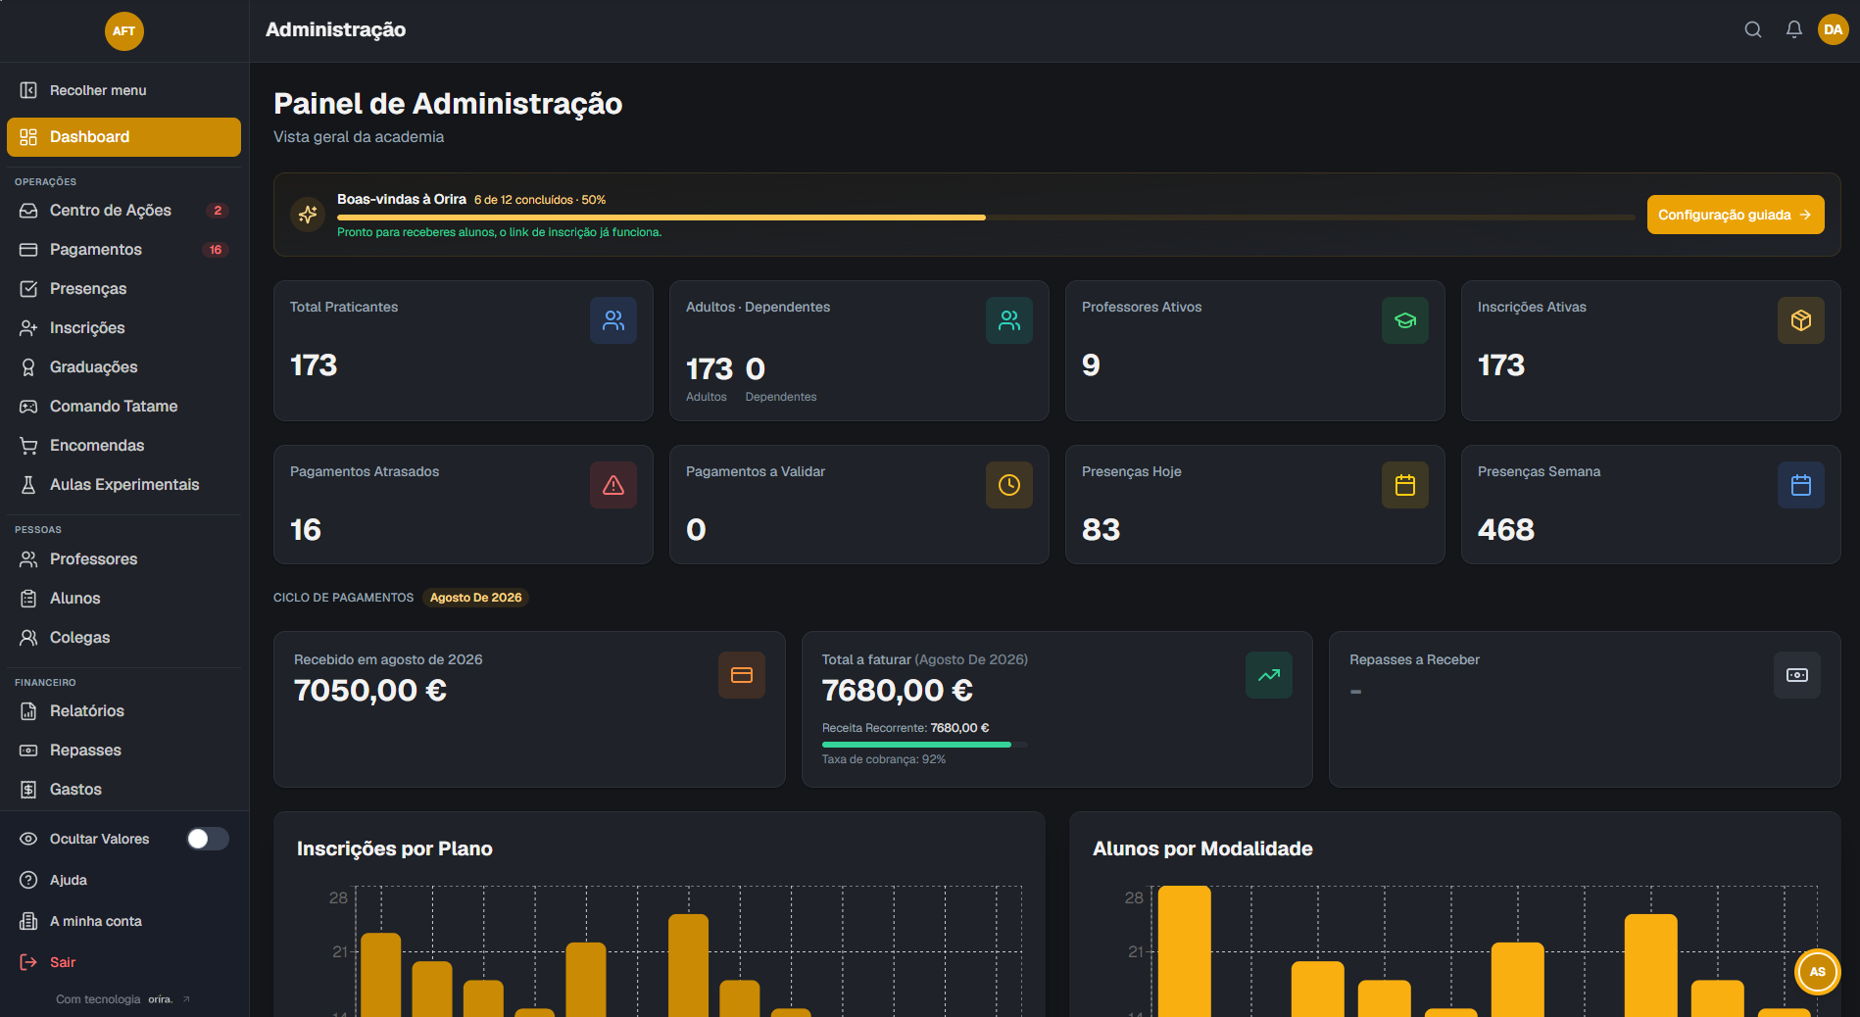The width and height of the screenshot is (1860, 1017).
Task: Click the Recebido credit card icon
Action: point(742,675)
